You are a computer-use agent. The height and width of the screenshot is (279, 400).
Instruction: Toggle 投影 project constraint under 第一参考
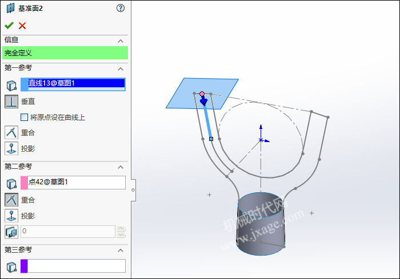pyautogui.click(x=11, y=148)
